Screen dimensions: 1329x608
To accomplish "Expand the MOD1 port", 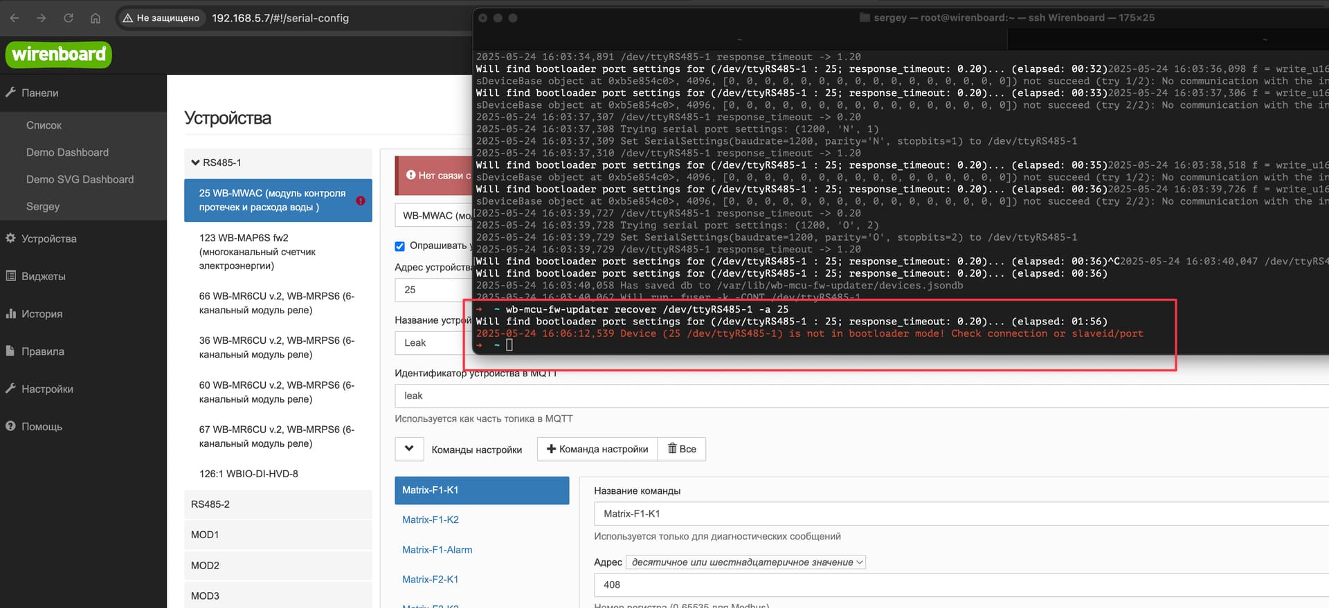I will coord(278,535).
